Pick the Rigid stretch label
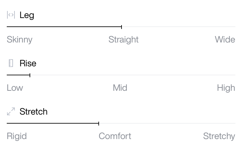 point(17,136)
